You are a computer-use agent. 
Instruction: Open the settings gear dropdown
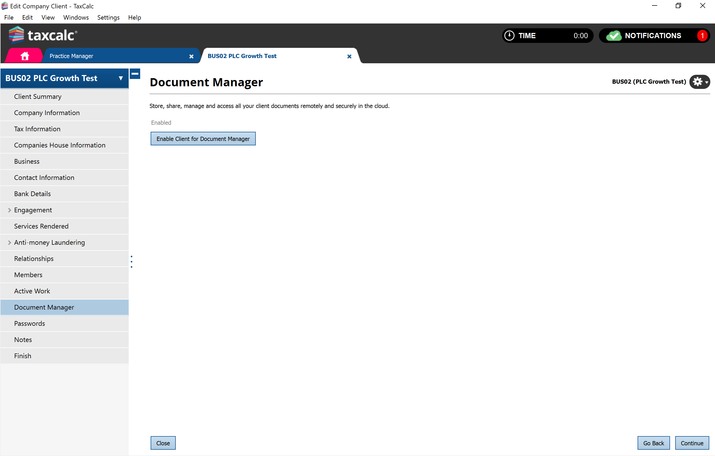click(699, 82)
